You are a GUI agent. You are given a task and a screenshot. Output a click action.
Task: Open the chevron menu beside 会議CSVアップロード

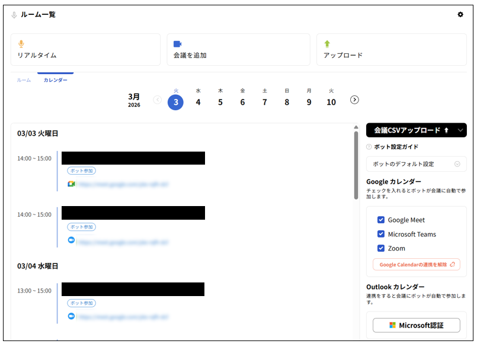point(460,130)
